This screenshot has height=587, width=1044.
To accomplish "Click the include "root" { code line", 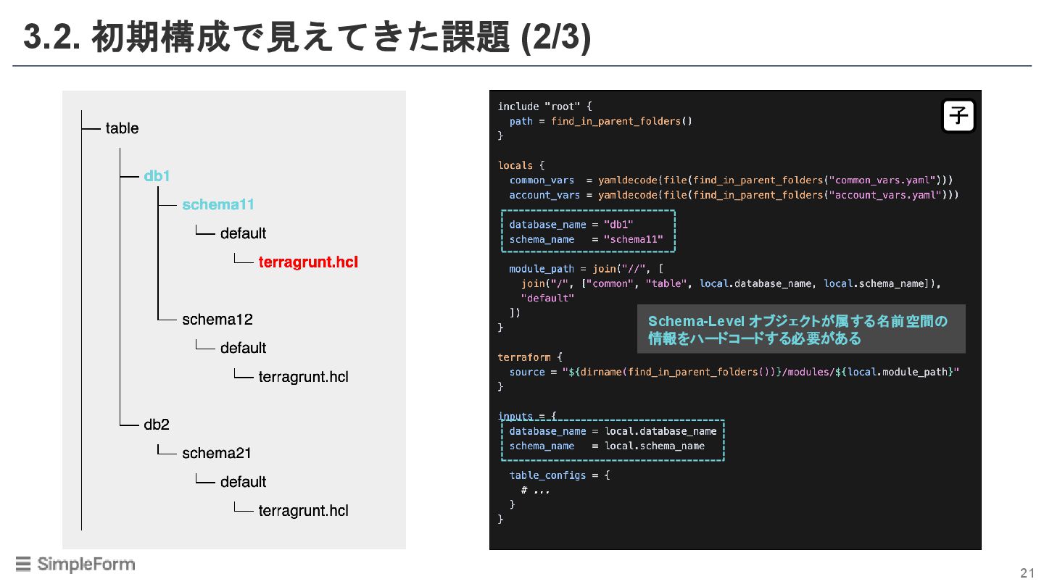I will 545,107.
